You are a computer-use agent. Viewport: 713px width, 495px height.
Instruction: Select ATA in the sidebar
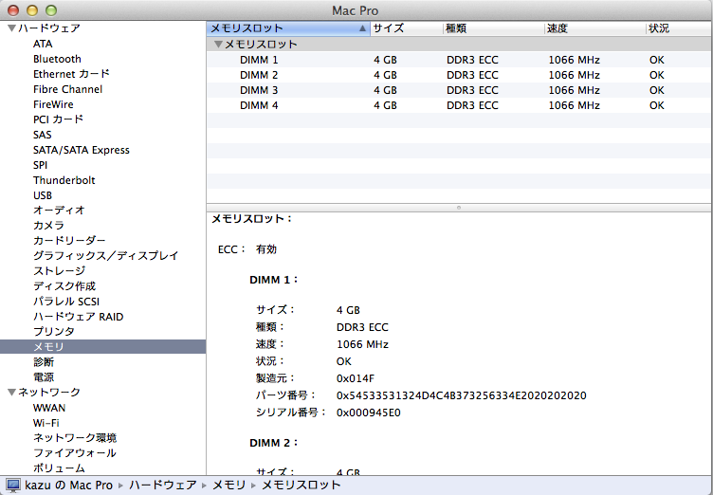pos(43,44)
